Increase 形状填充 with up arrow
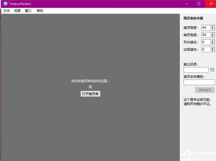The width and height of the screenshot is (216, 161). pyautogui.click(x=212, y=41)
